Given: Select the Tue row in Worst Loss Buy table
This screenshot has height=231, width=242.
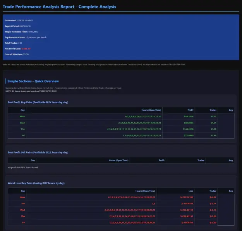Looking at the screenshot, I should 113,204.
